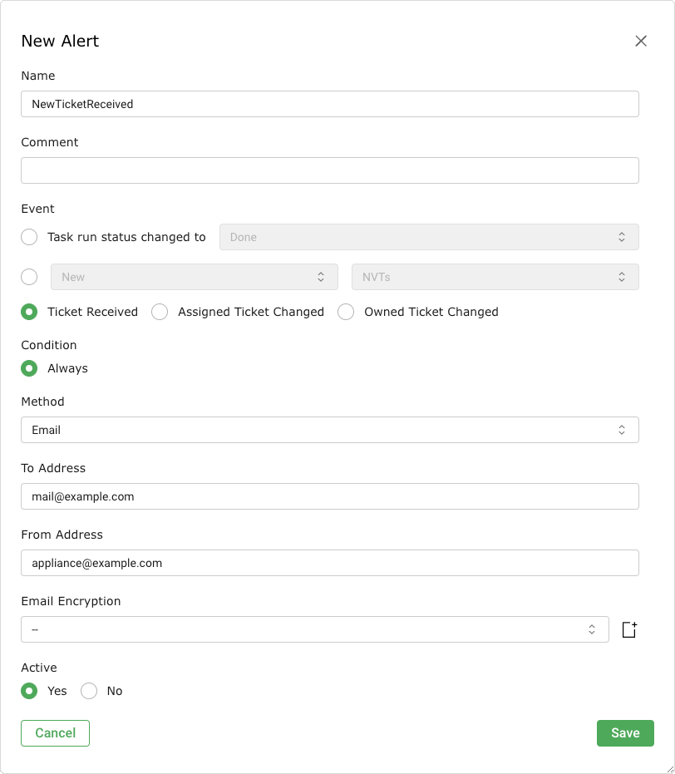
Task: Click the Cancel button
Action: pos(55,732)
